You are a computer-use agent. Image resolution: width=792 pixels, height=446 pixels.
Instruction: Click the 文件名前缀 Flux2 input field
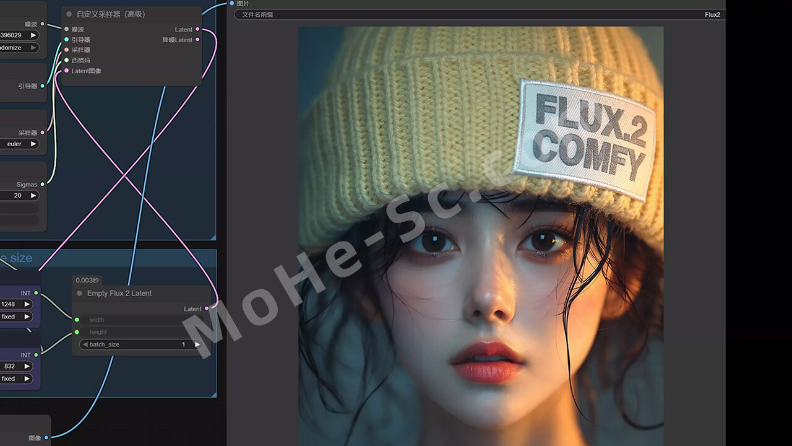coord(480,14)
